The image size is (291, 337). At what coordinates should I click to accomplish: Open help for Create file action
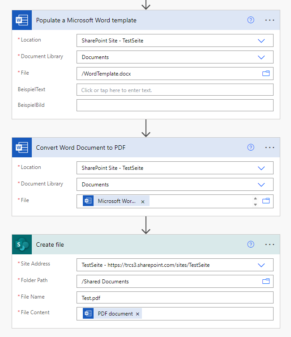(x=251, y=244)
